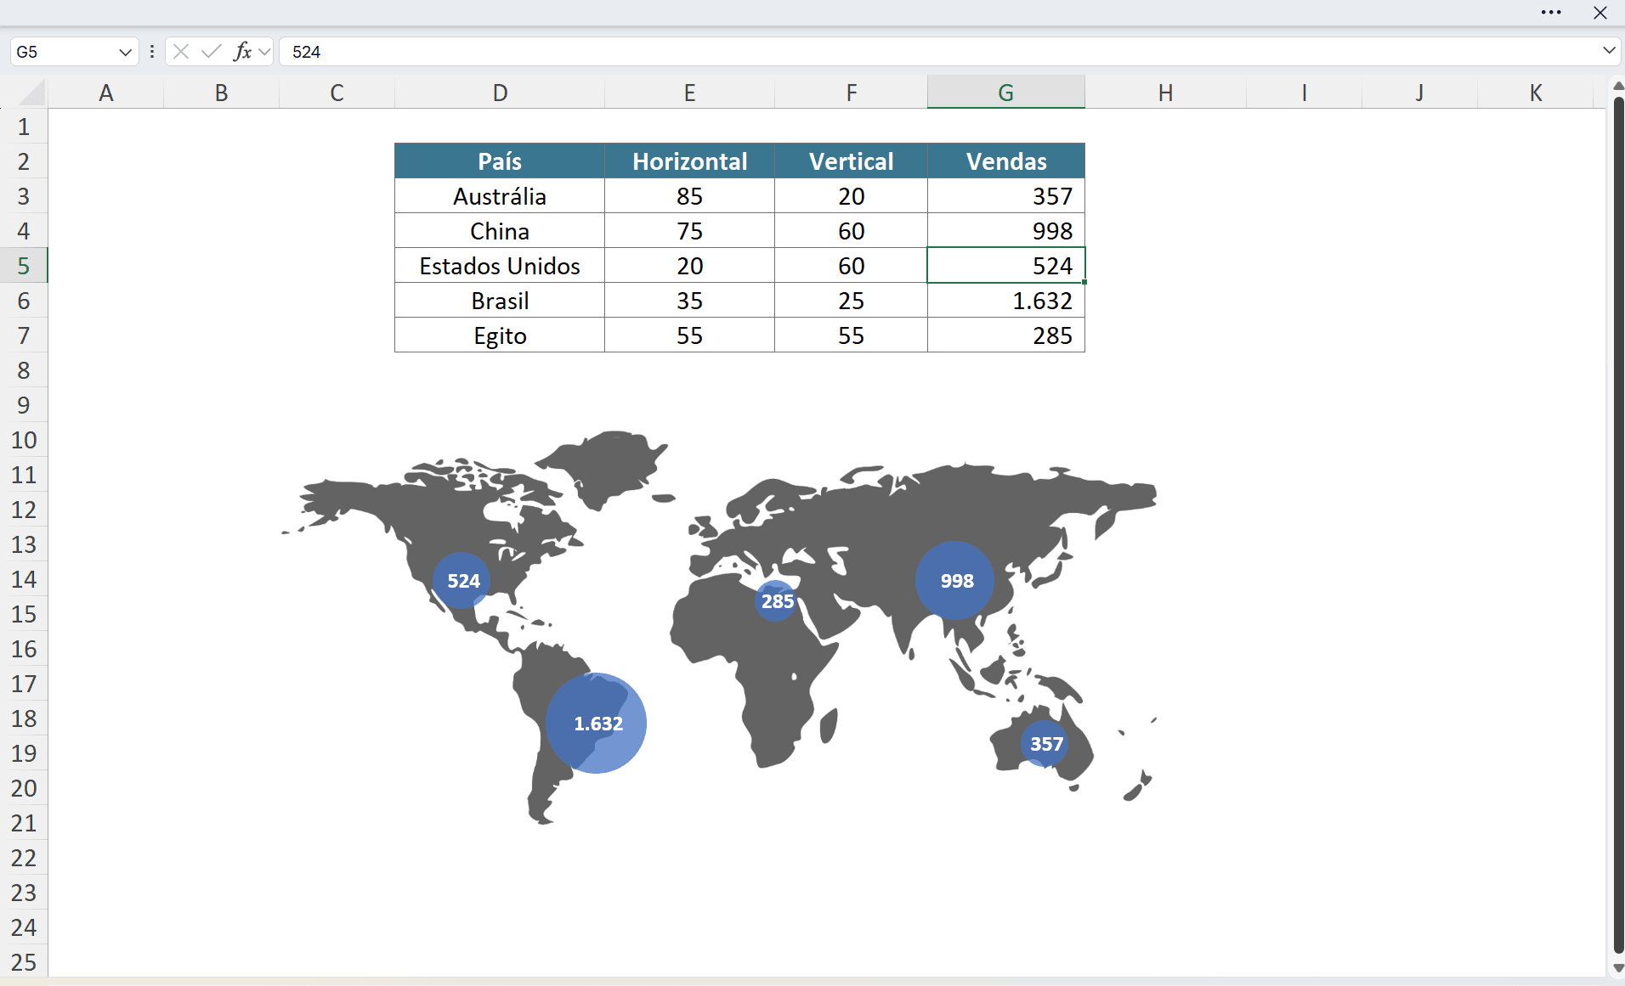Select the column G header
Image resolution: width=1625 pixels, height=986 pixels.
(x=1005, y=93)
